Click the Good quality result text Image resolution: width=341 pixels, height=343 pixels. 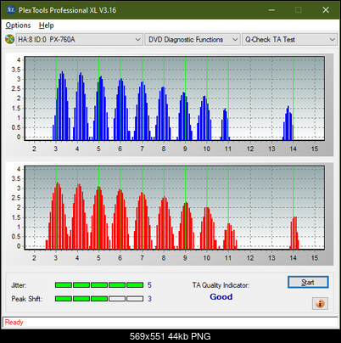pos(221,297)
